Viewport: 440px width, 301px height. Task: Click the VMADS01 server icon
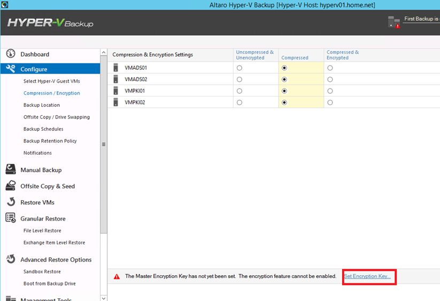coord(115,67)
